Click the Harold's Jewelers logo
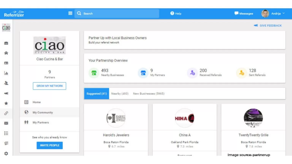This screenshot has height=164, width=292. (x=116, y=118)
